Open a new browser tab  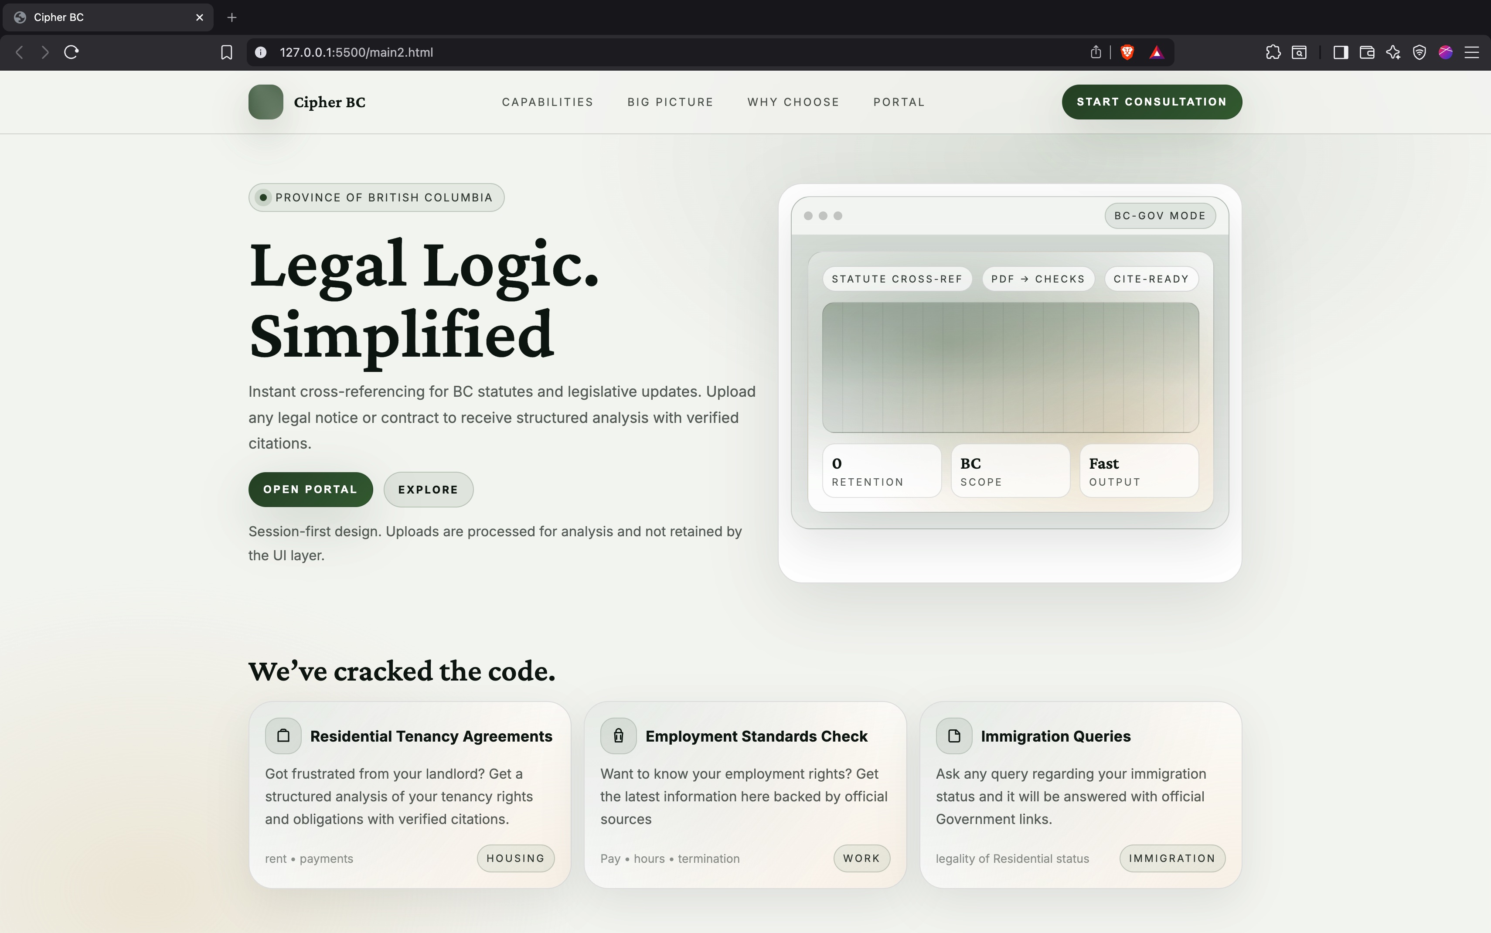[x=232, y=17]
